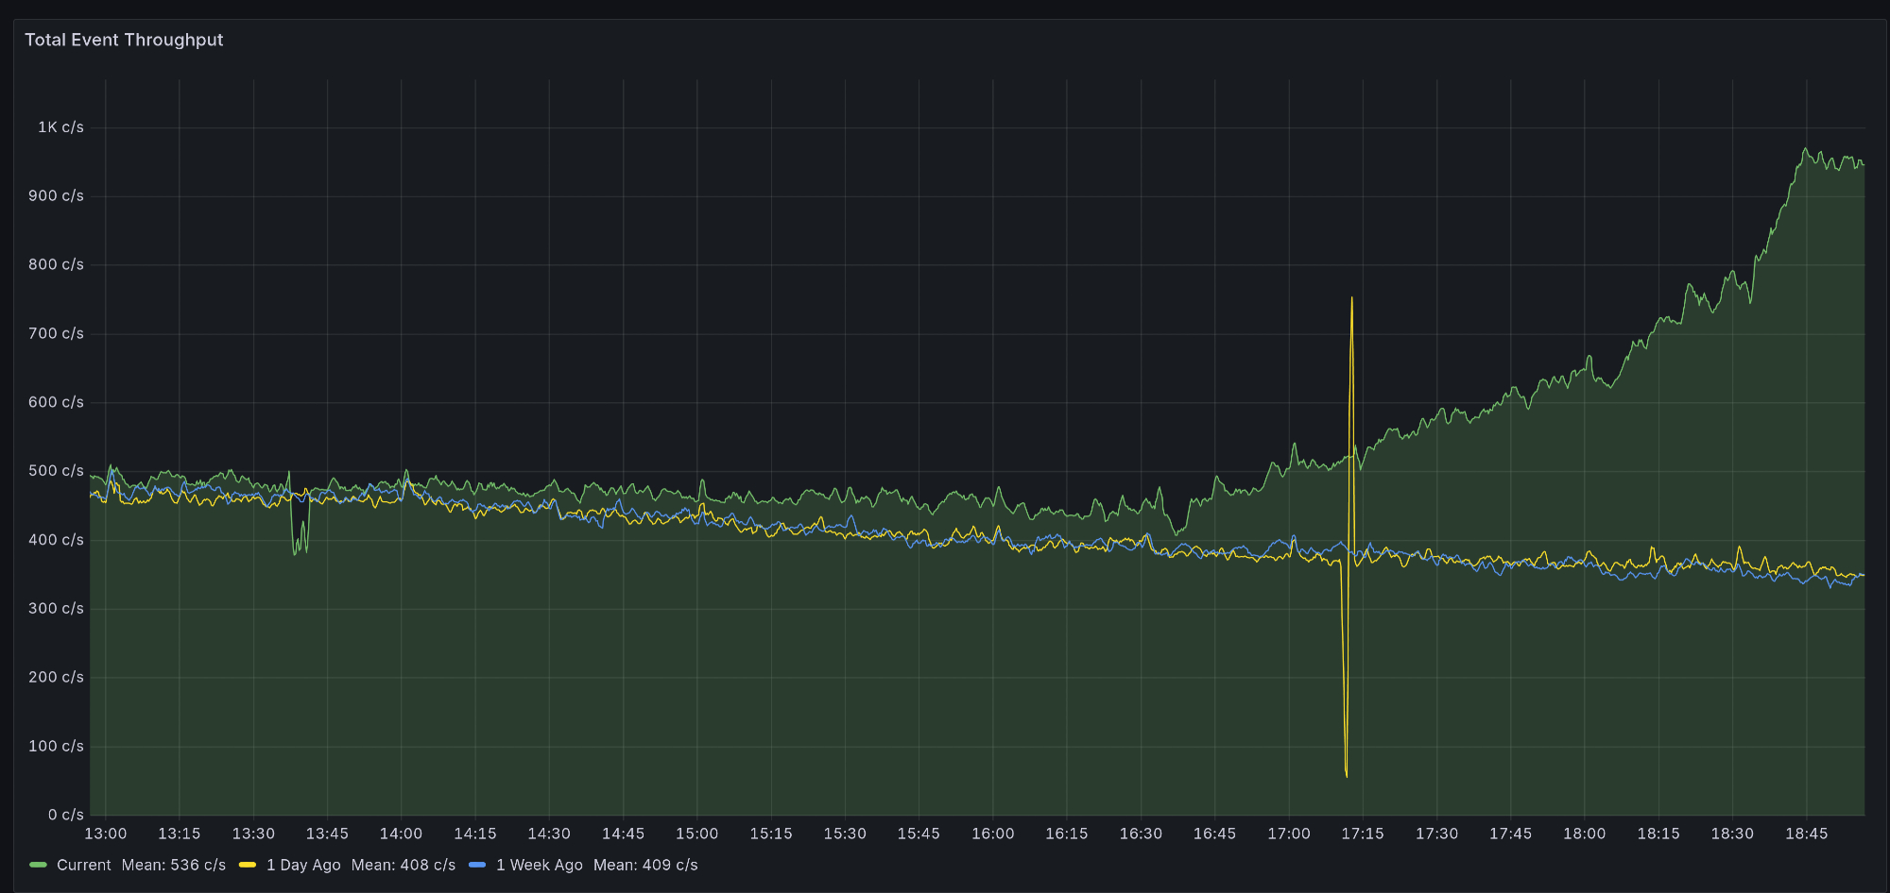Click the 17:00 x-axis time label

point(1289,834)
